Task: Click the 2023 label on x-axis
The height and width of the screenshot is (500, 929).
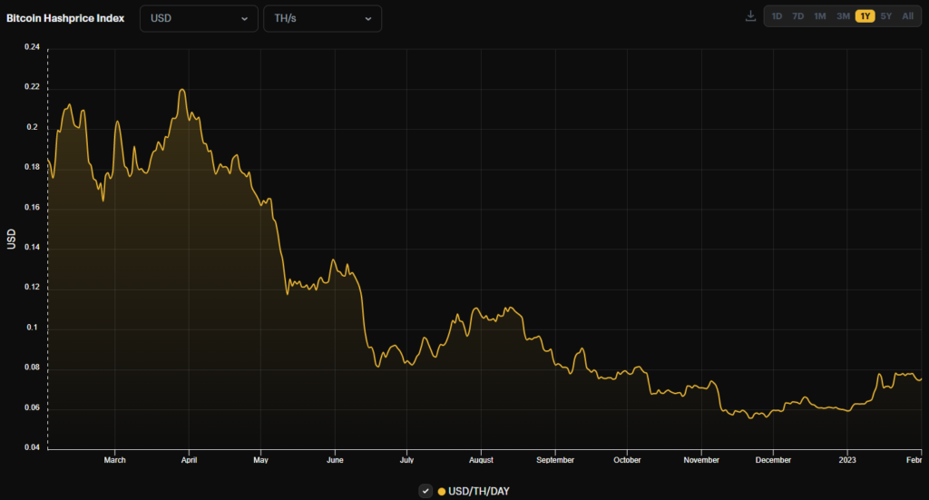Action: coord(846,460)
